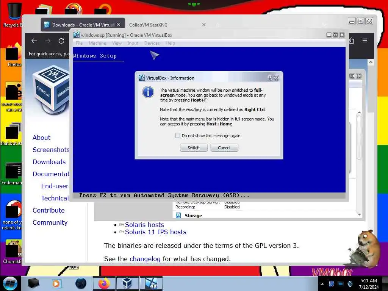Click the black box taskbar icon
388x291 pixels.
(33, 283)
